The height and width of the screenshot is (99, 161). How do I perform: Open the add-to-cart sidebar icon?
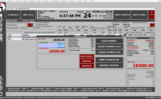[1, 29]
